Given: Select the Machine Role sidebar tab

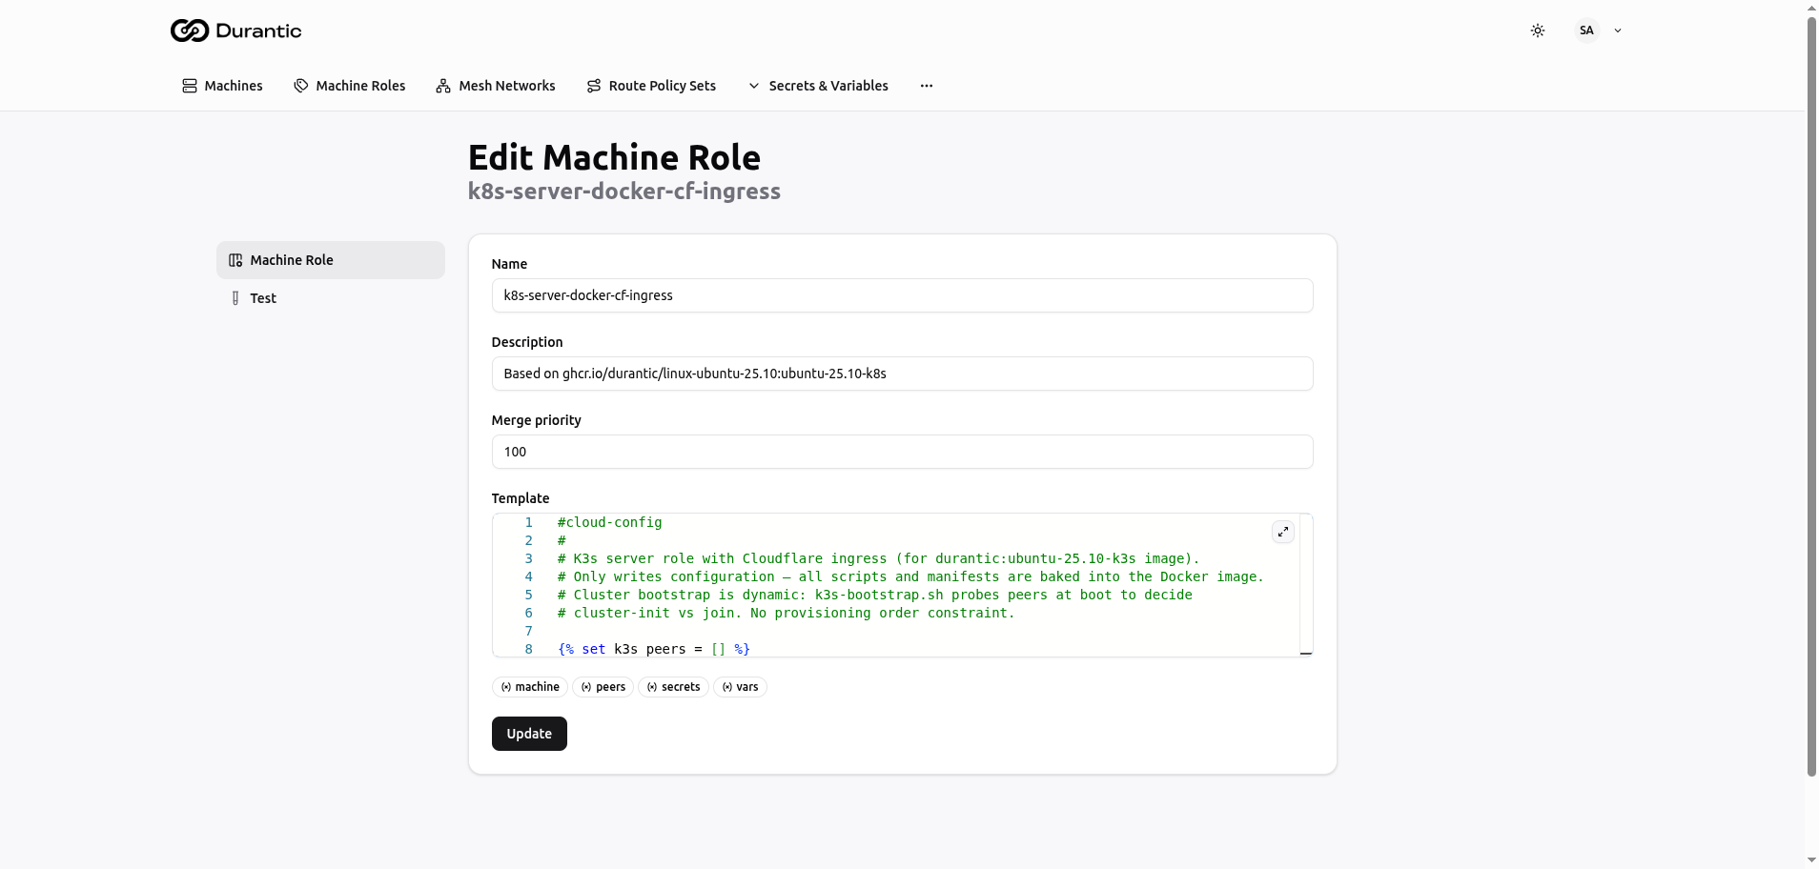Looking at the screenshot, I should (330, 260).
